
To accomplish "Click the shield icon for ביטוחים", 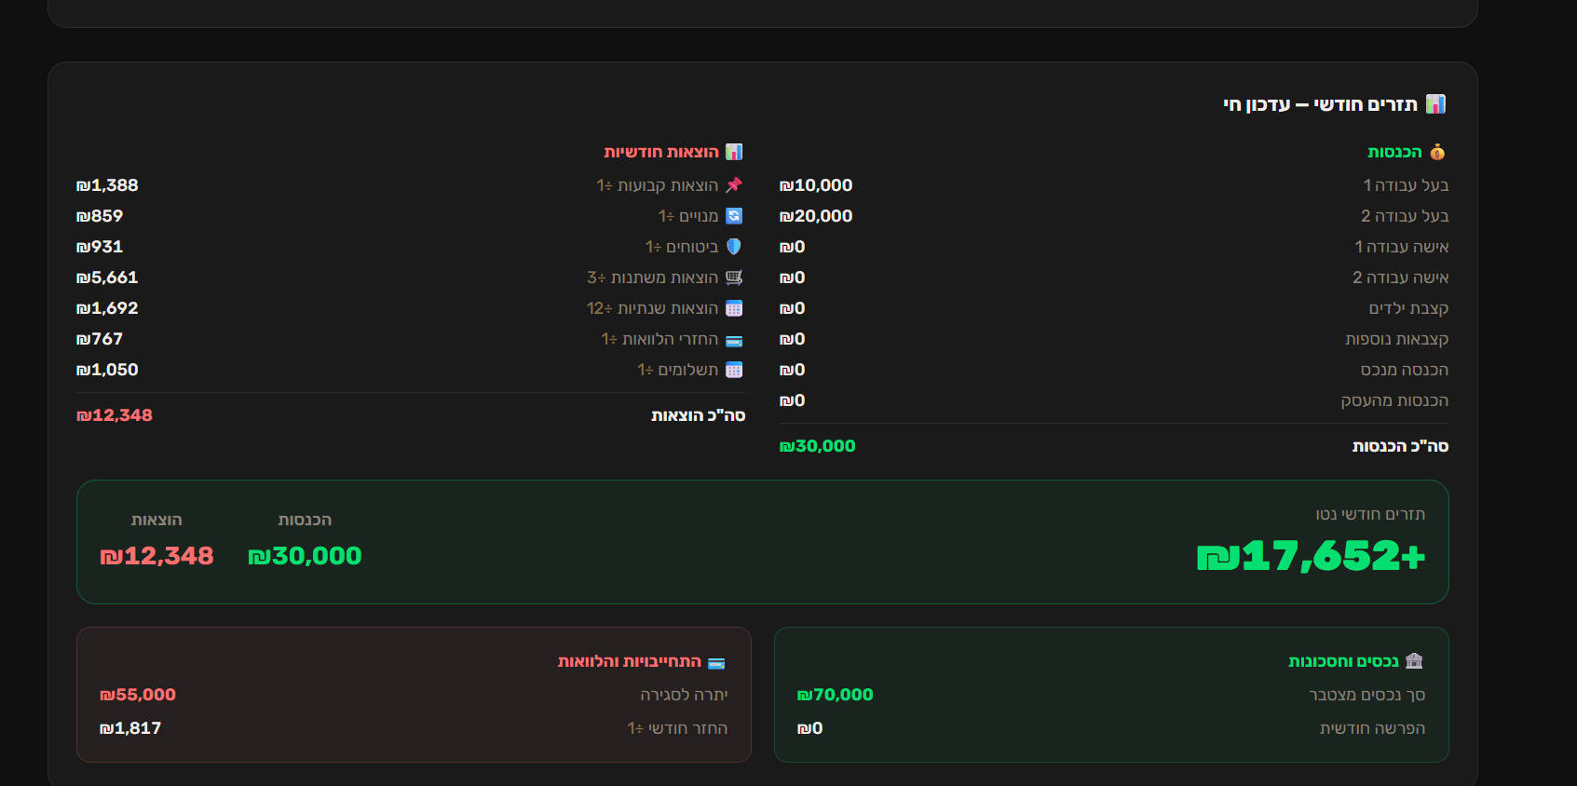I will click(x=734, y=247).
